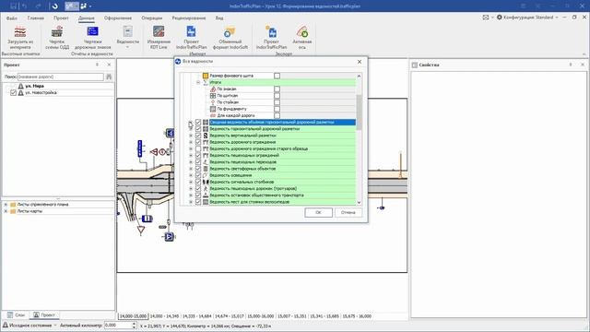Click the Ведомости ribbon icon

coord(127,31)
